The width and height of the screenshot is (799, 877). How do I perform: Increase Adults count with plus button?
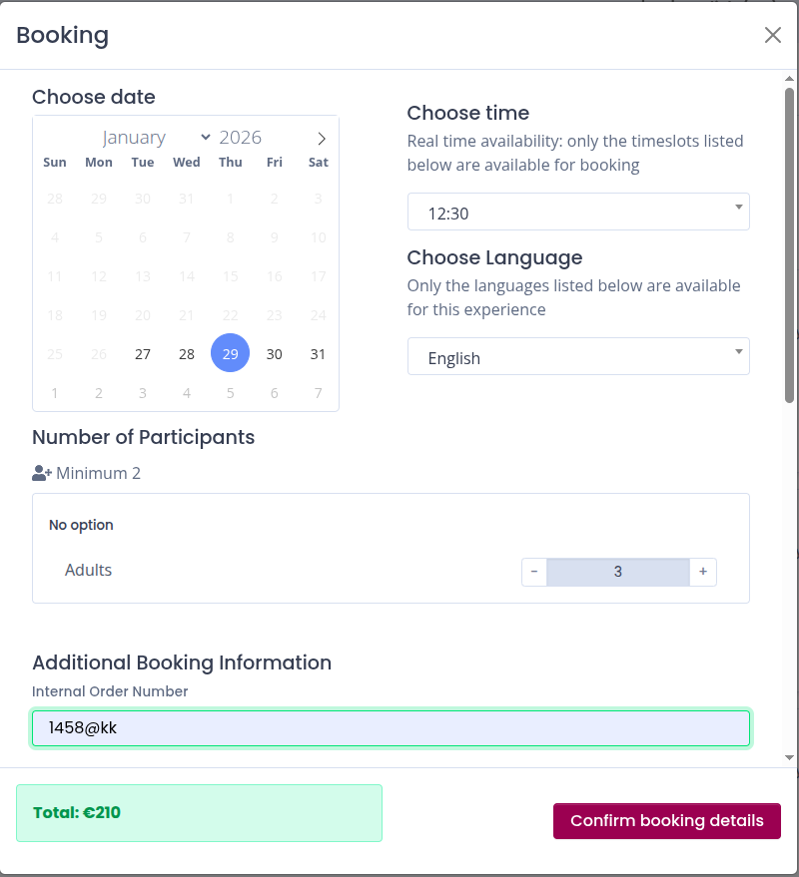point(703,572)
